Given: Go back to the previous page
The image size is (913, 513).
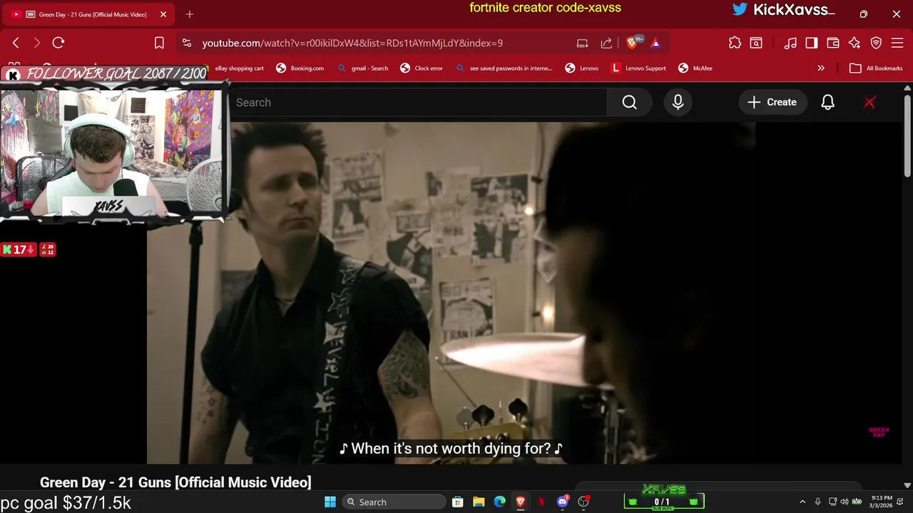Looking at the screenshot, I should (x=16, y=43).
